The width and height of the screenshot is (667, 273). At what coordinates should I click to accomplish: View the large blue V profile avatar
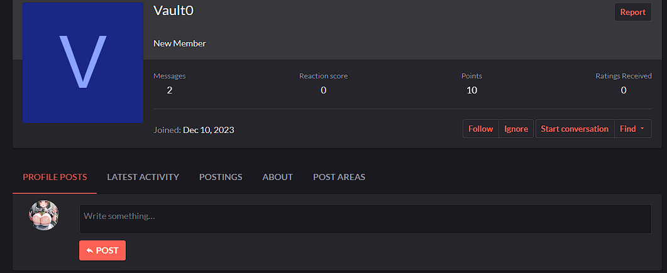[x=83, y=62]
